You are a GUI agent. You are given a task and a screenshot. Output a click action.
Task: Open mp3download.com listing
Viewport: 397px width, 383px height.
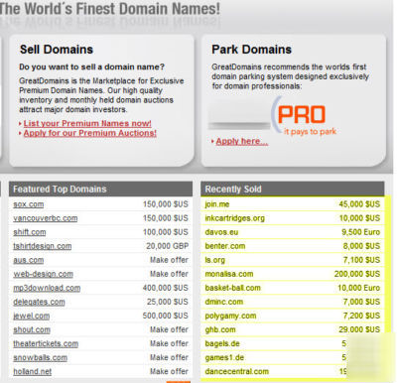tap(47, 288)
